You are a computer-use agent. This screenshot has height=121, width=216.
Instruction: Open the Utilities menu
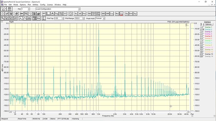(35, 5)
